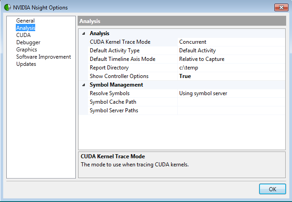The width and height of the screenshot is (292, 202).
Task: Change the Using symbol server value
Action: pyautogui.click(x=231, y=93)
